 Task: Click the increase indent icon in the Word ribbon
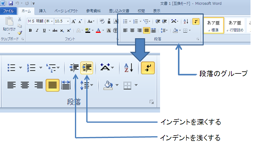click(165, 21)
